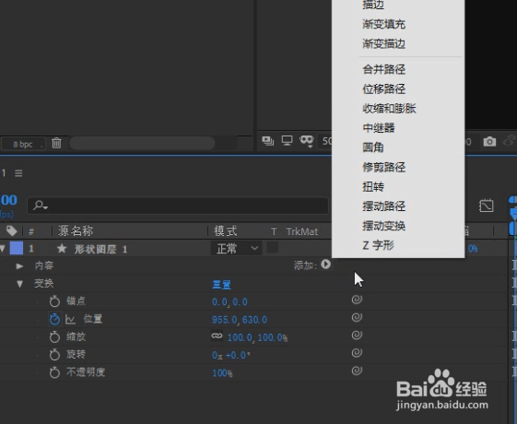Open the timeline panel menu icon

(x=18, y=173)
